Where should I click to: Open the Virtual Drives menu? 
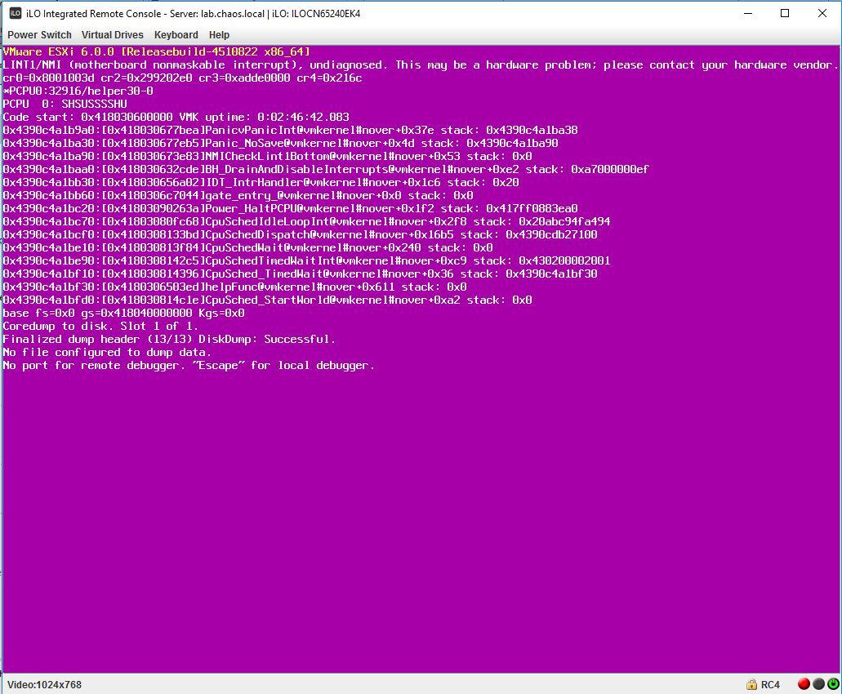pos(112,35)
